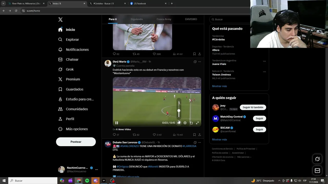
Task: Open more options on Mario's post
Action: pyautogui.click(x=200, y=62)
